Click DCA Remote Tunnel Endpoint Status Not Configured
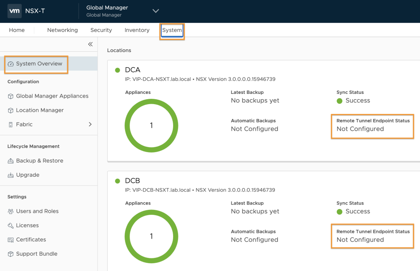The height and width of the screenshot is (271, 420). point(360,129)
